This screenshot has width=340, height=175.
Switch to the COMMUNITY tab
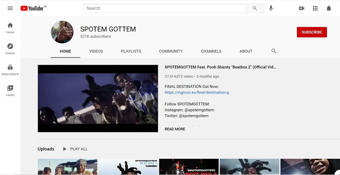(x=171, y=51)
